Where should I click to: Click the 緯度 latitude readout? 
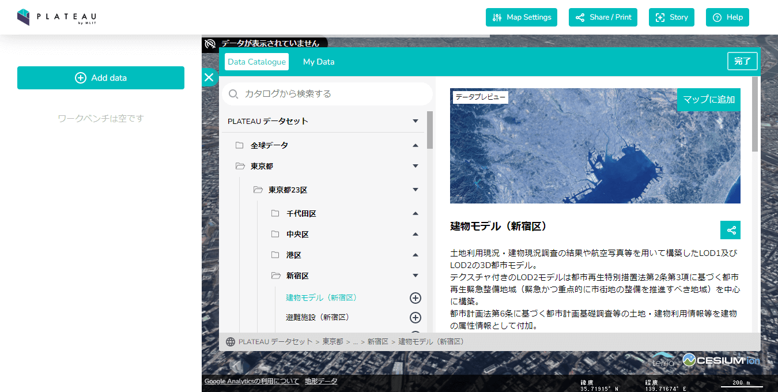tap(599, 385)
